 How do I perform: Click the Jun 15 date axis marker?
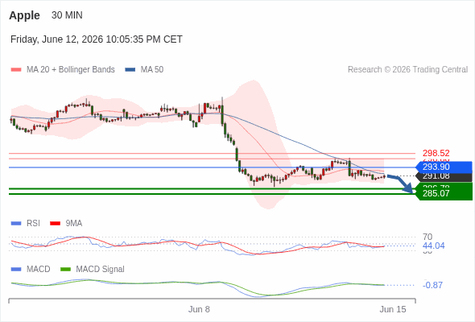point(393,309)
